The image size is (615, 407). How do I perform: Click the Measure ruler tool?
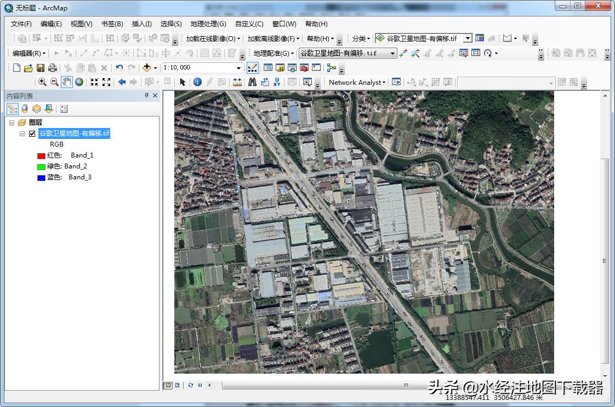click(237, 82)
